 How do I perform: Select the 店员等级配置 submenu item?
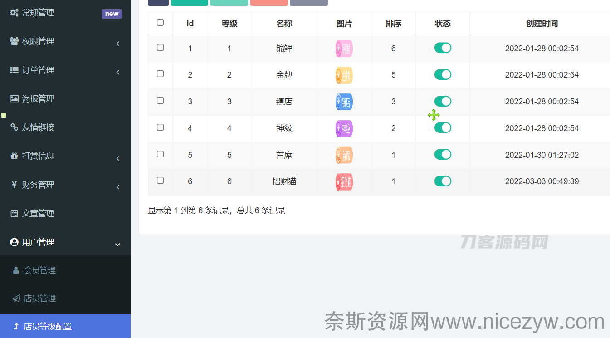point(65,326)
